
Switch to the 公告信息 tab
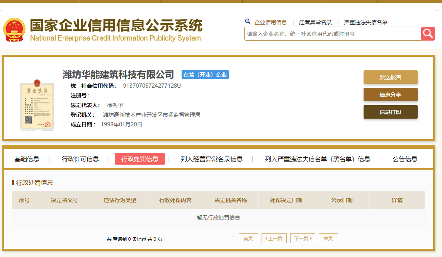pos(405,159)
